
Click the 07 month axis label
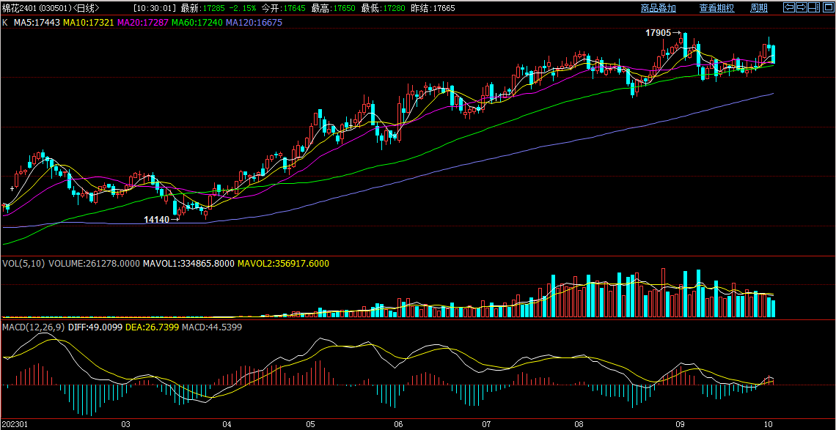point(486,425)
